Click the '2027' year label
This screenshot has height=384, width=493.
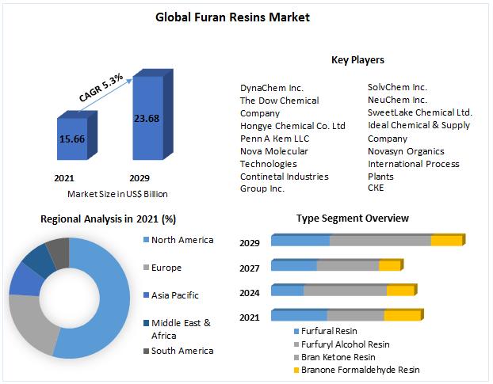250,268
